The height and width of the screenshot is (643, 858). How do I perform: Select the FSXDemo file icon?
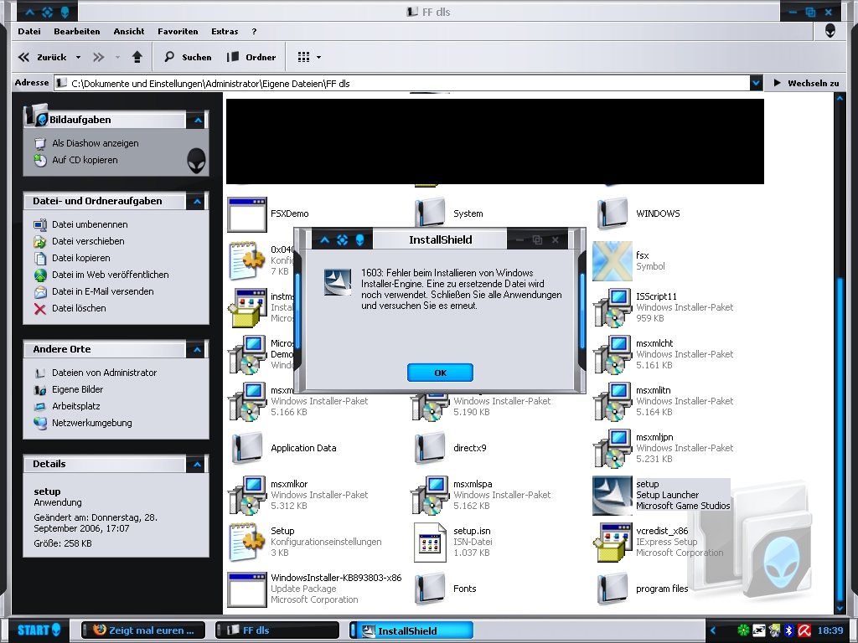(247, 213)
